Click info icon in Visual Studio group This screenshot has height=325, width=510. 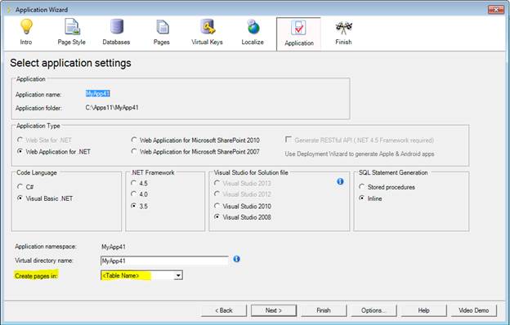click(340, 181)
